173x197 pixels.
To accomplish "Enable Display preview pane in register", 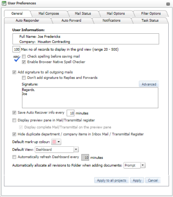I will 14,120.
